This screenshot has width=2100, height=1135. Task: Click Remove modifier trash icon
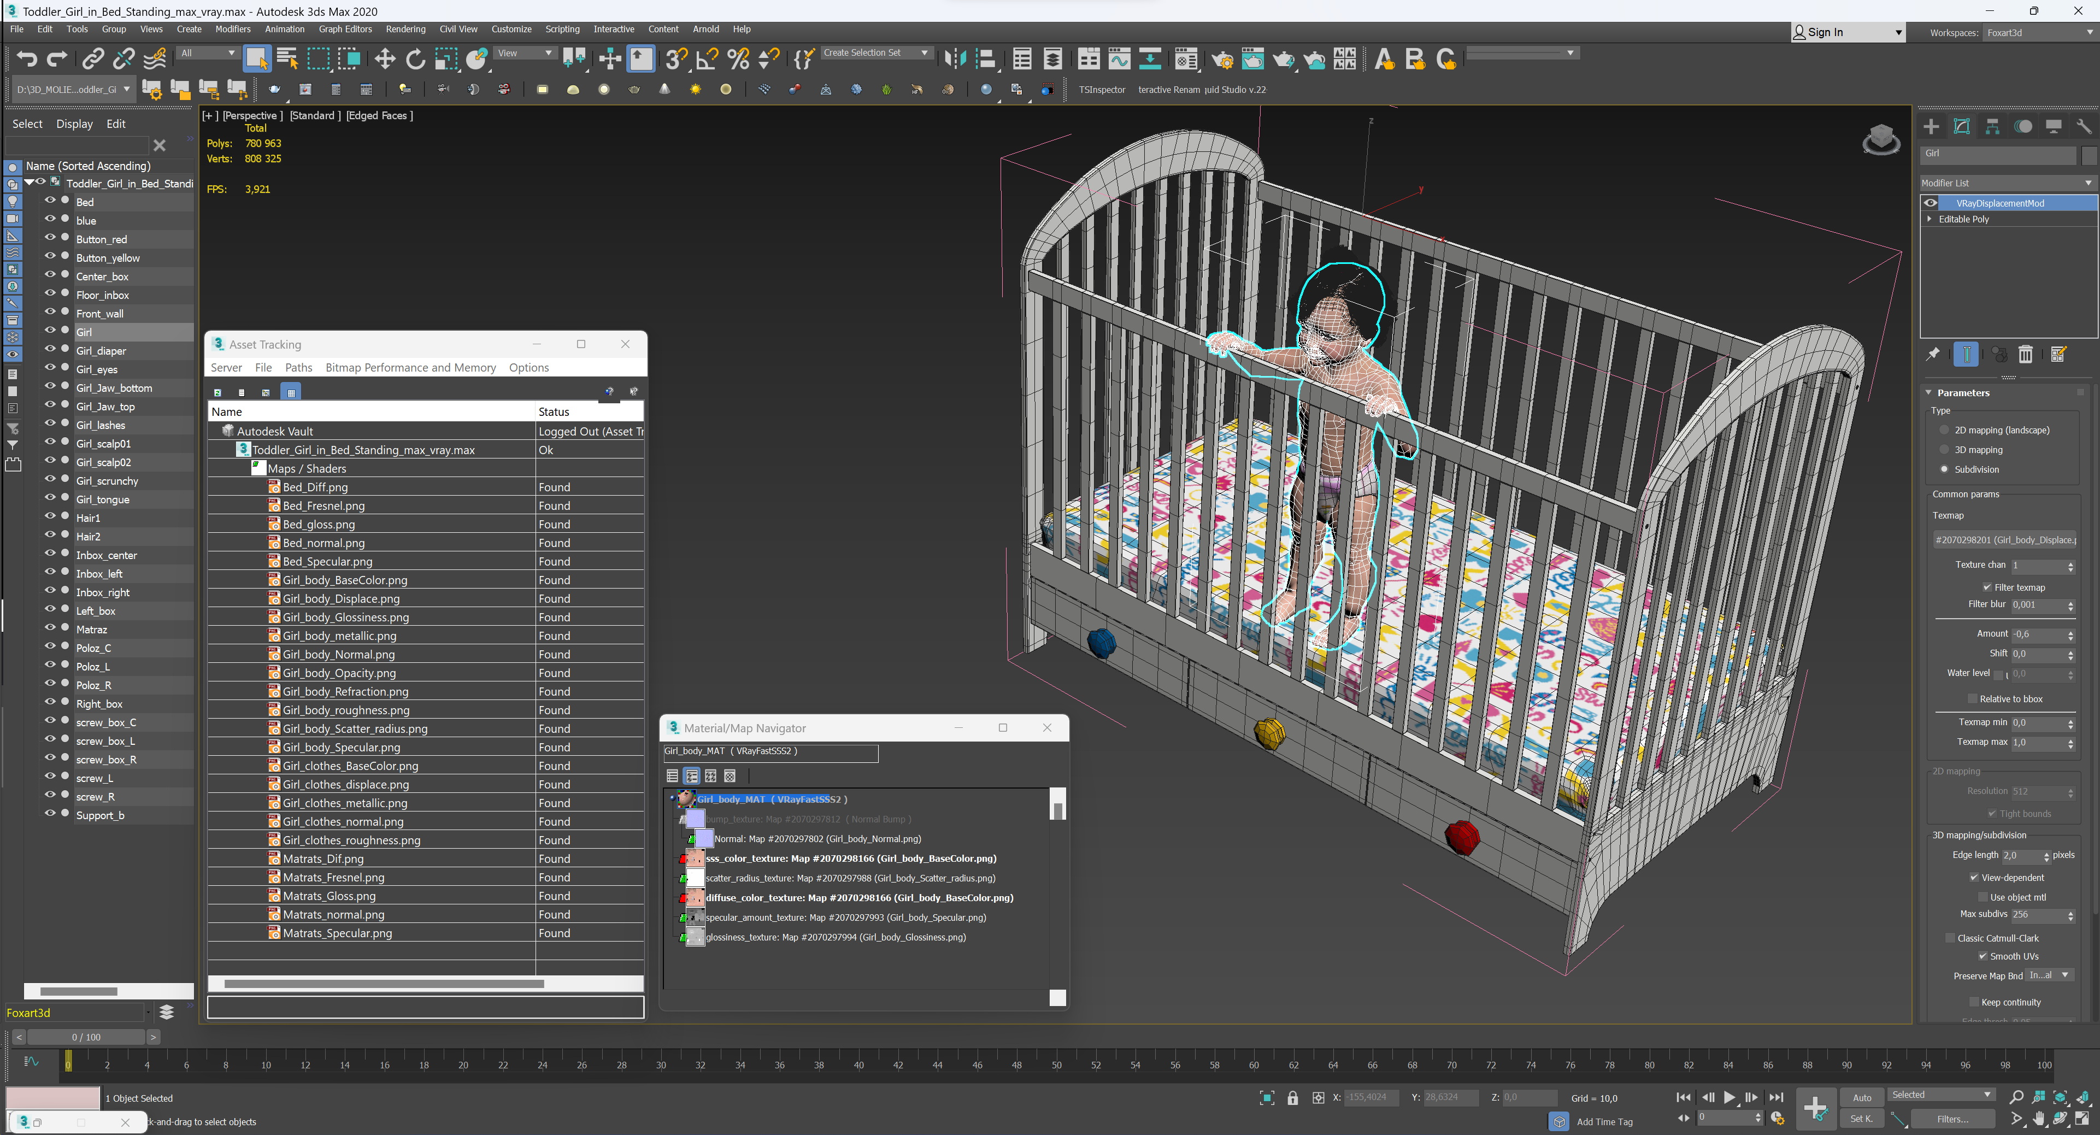coord(2025,355)
